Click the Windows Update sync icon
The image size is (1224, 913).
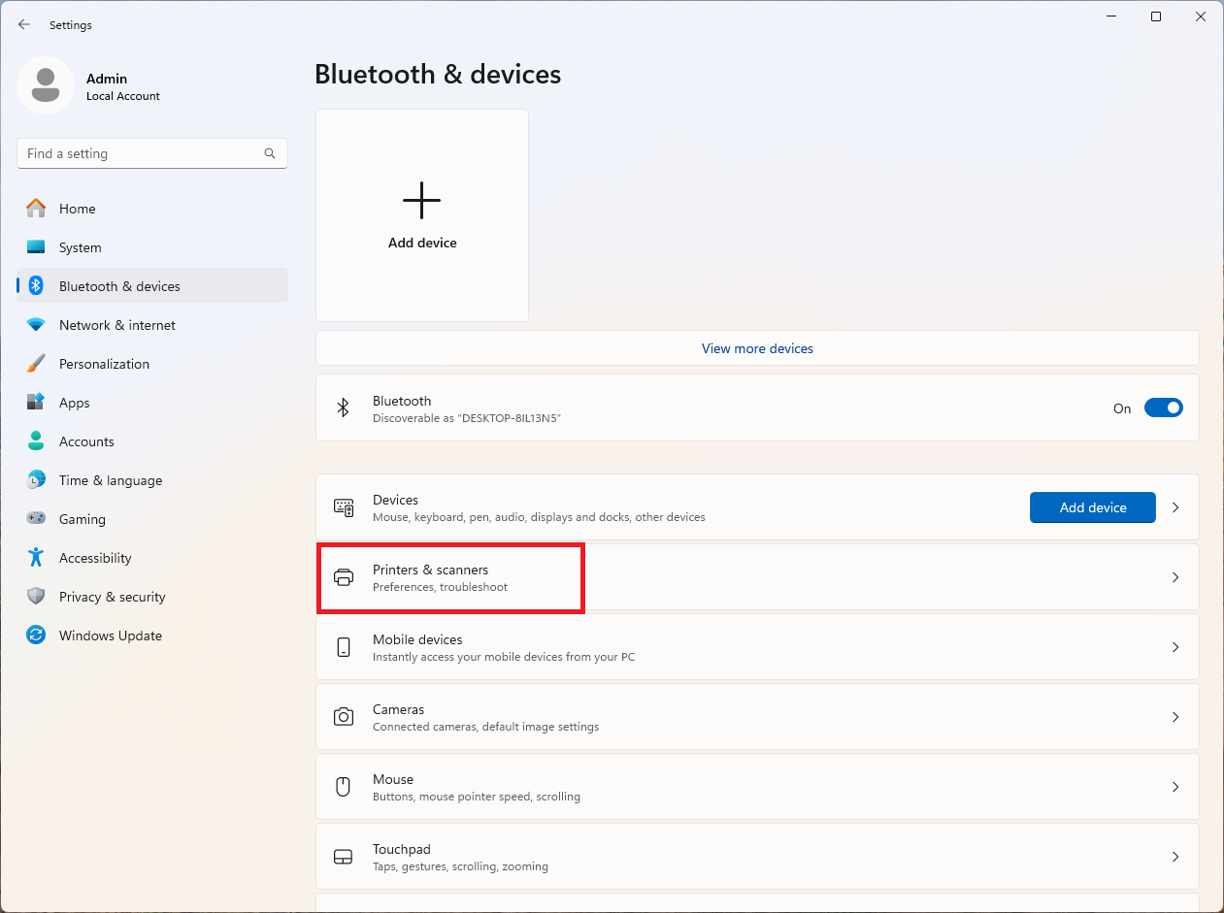pyautogui.click(x=36, y=636)
